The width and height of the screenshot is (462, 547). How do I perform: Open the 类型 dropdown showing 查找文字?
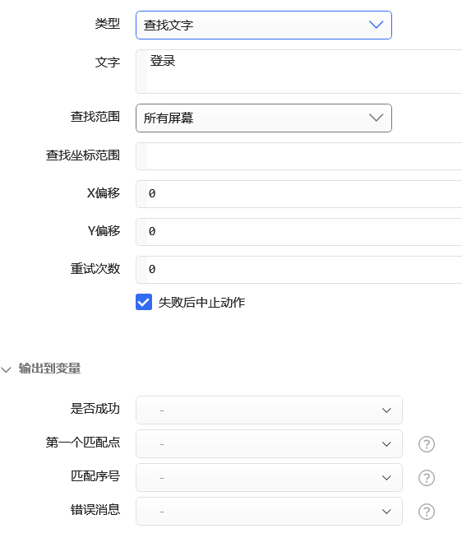[x=264, y=25]
